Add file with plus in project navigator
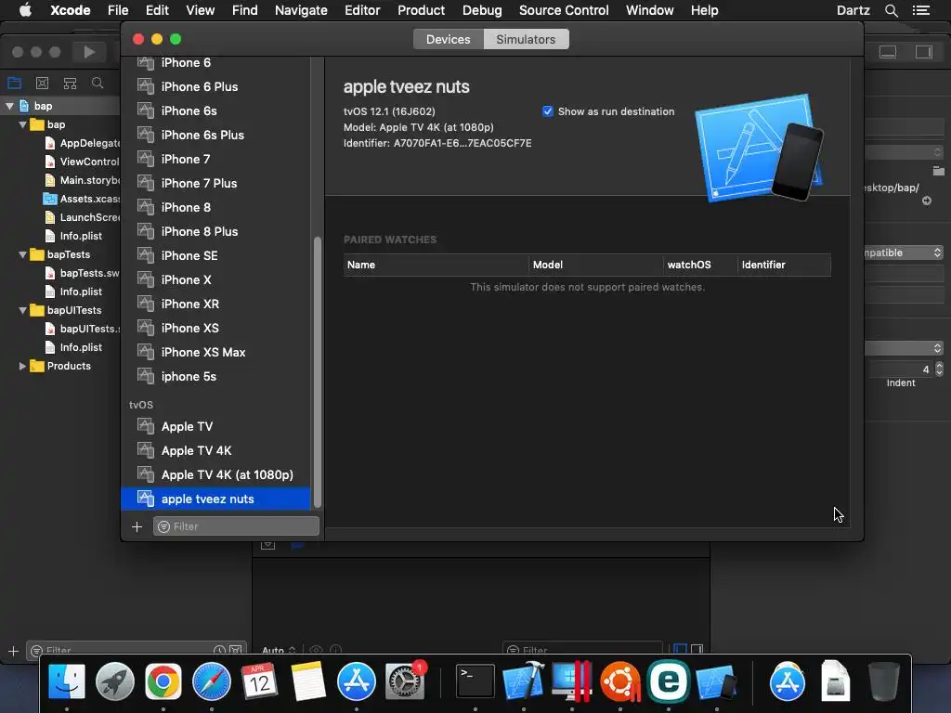 point(13,651)
